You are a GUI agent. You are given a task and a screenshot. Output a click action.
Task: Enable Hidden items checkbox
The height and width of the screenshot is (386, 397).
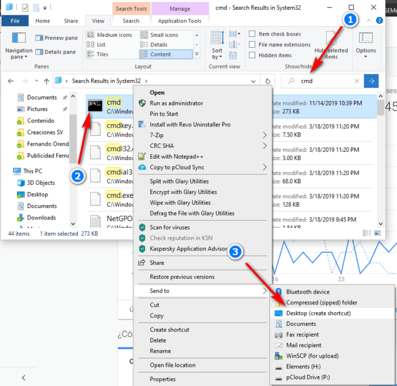(x=252, y=55)
